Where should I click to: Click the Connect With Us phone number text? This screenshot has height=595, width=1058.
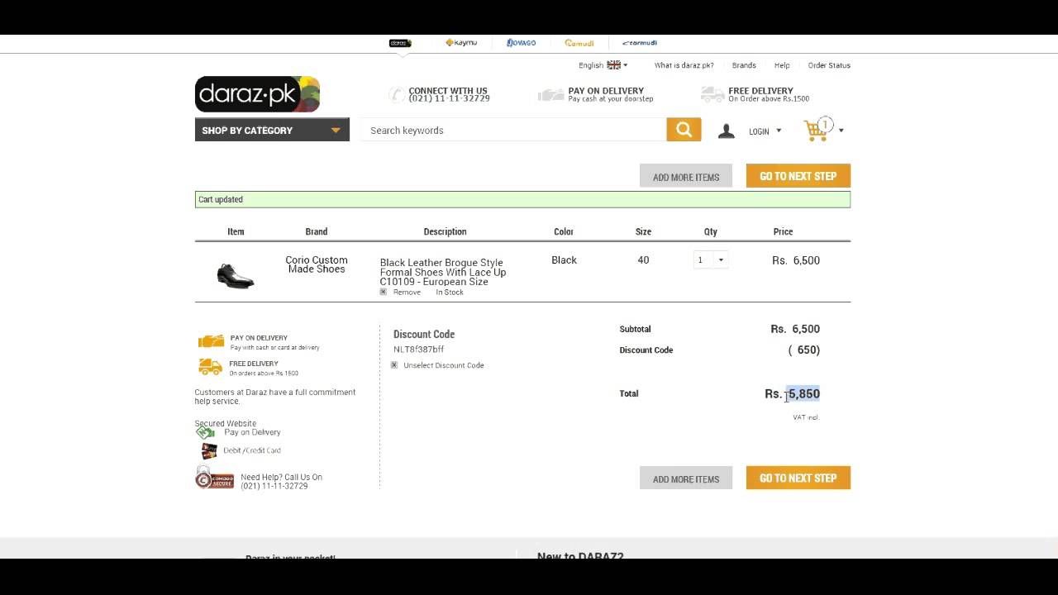(x=449, y=98)
